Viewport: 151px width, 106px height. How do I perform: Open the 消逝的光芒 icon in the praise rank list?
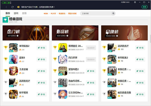[x=112, y=48]
